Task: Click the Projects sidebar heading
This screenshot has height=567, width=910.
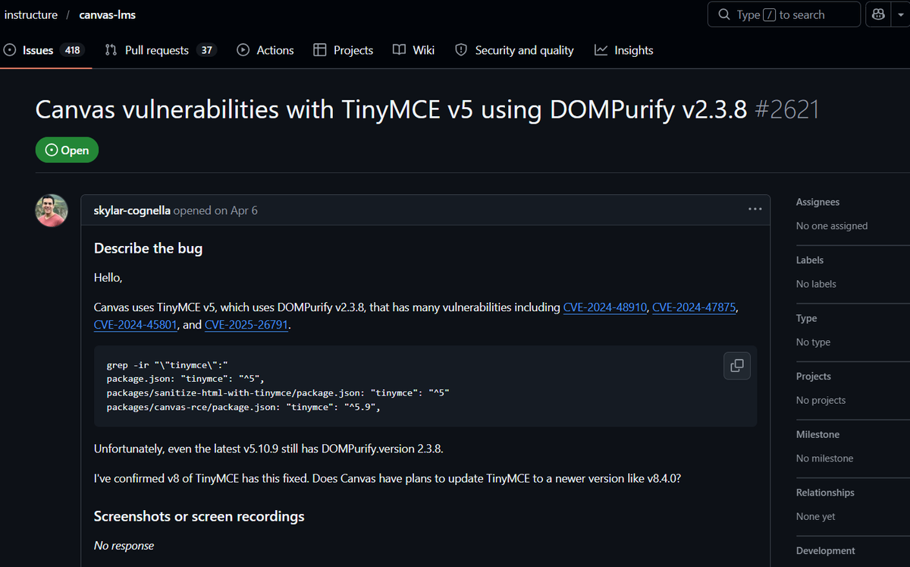Action: pyautogui.click(x=814, y=376)
